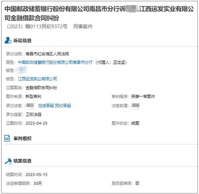This screenshot has width=199, height=194.
Task: Select court name 南昌市红谷滩区人民法院
Action: pos(47,54)
